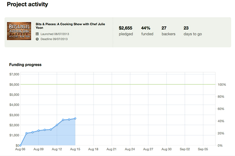235x156 pixels.
Task: Click the Funding progress chart title
Action: [x=25, y=64]
